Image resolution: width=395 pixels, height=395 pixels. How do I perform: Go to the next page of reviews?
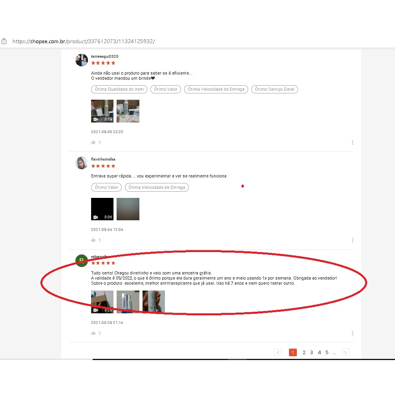click(x=346, y=353)
